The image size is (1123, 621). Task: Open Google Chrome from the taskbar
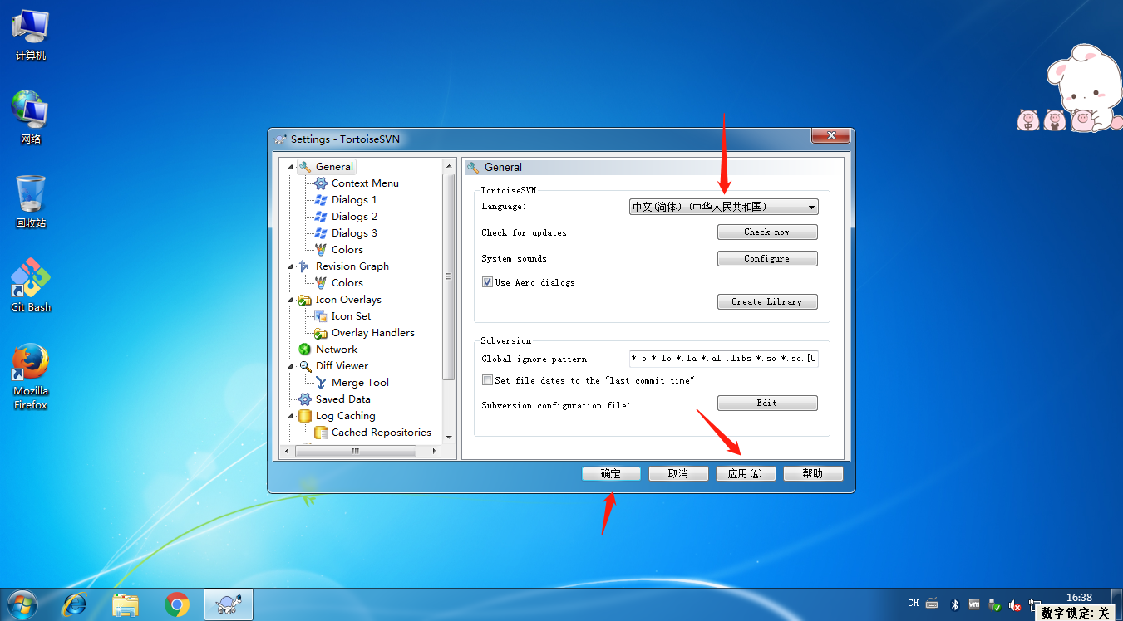[177, 604]
